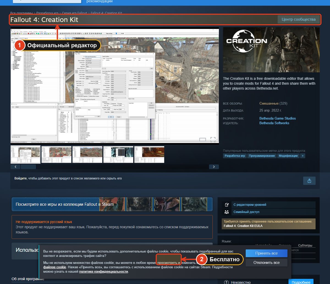Viewport: 330px width, 284px height.
Task: Open Серия игр Fallout breadcrumb link
Action: (74, 13)
